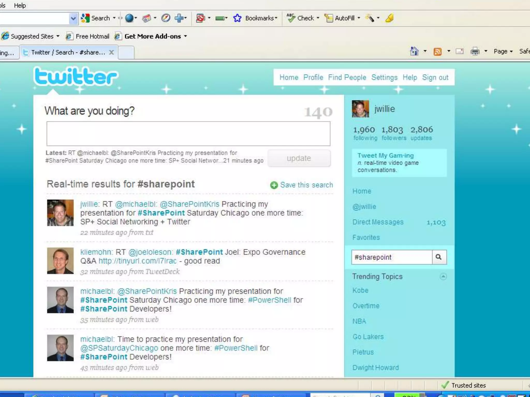The image size is (530, 397).
Task: Click the Bookmarks star icon
Action: pyautogui.click(x=237, y=18)
